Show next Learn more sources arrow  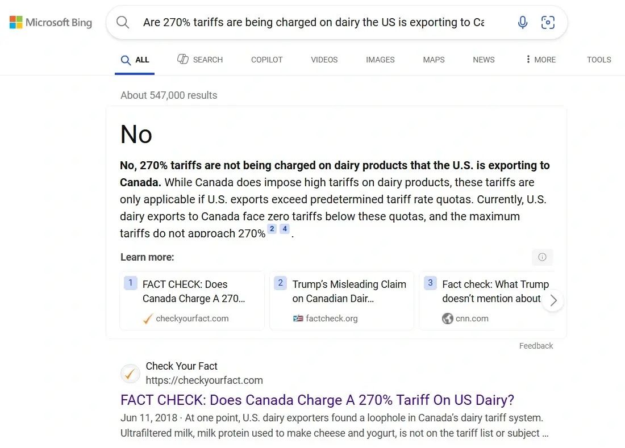point(553,301)
